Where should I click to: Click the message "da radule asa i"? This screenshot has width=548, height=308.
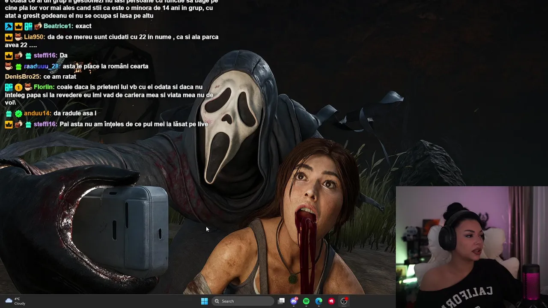[75, 113]
